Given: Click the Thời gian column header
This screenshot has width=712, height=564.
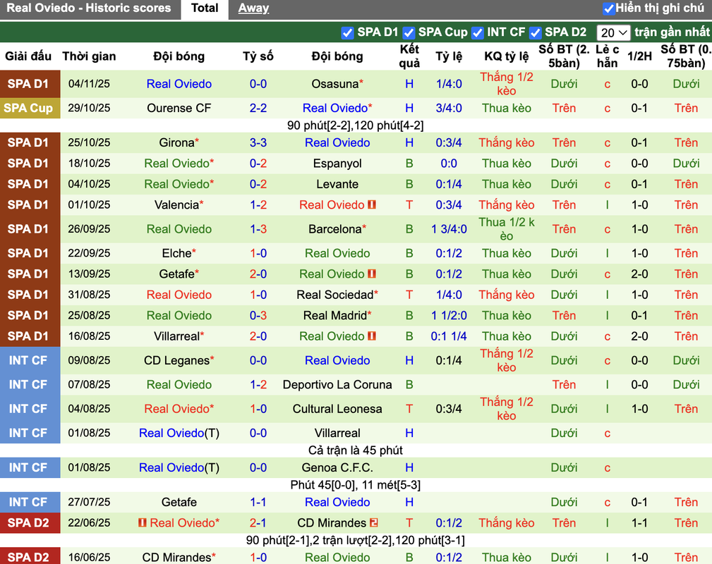Looking at the screenshot, I should click(x=89, y=56).
